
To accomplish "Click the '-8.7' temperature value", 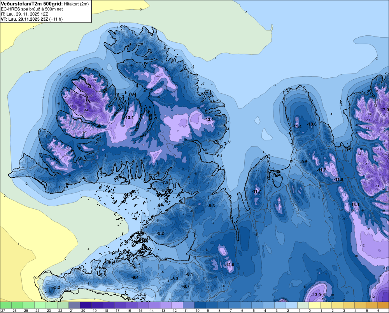I will point(186,286).
